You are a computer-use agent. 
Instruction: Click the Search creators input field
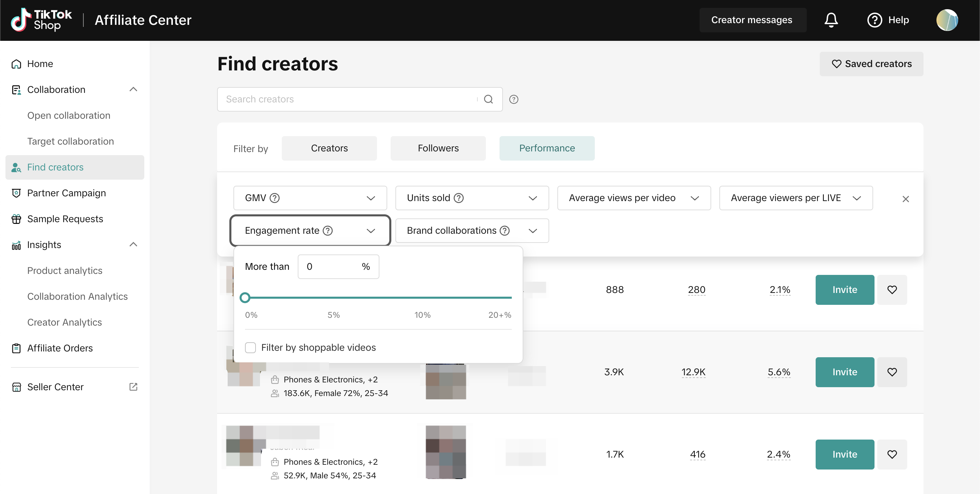point(346,99)
